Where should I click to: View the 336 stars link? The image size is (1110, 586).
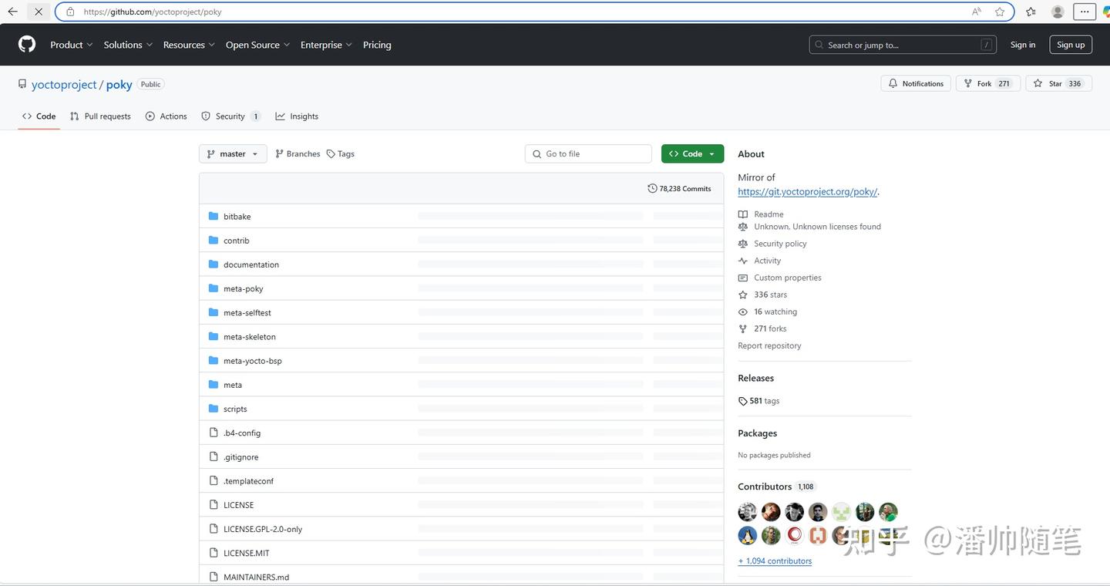pyautogui.click(x=770, y=295)
